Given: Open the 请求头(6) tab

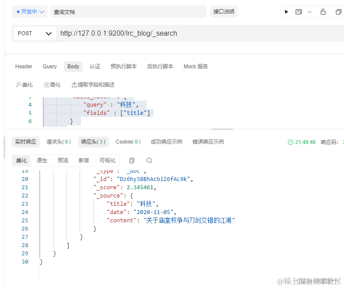Looking at the screenshot, I should pyautogui.click(x=59, y=142).
